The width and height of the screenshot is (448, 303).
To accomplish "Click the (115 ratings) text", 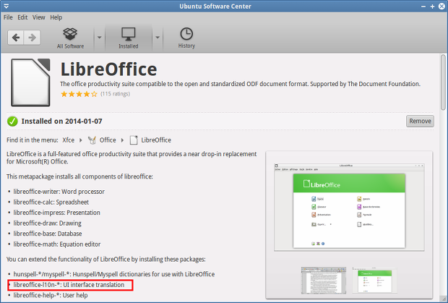I will pyautogui.click(x=115, y=94).
